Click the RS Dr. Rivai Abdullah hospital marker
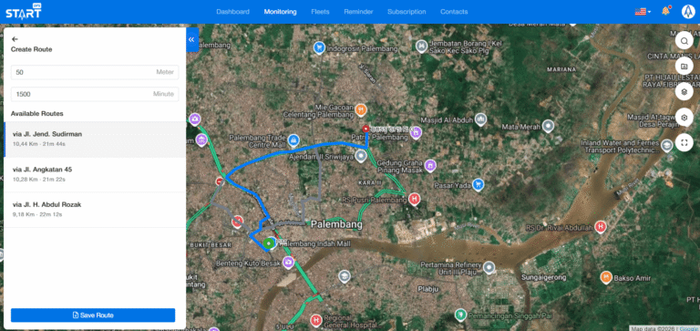This screenshot has height=331, width=700. (601, 227)
